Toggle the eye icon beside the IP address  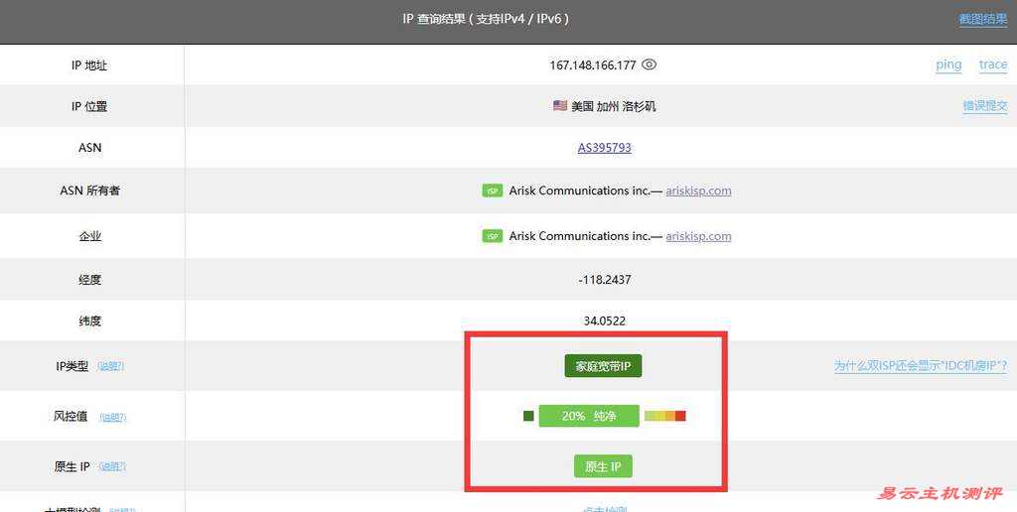(x=650, y=64)
